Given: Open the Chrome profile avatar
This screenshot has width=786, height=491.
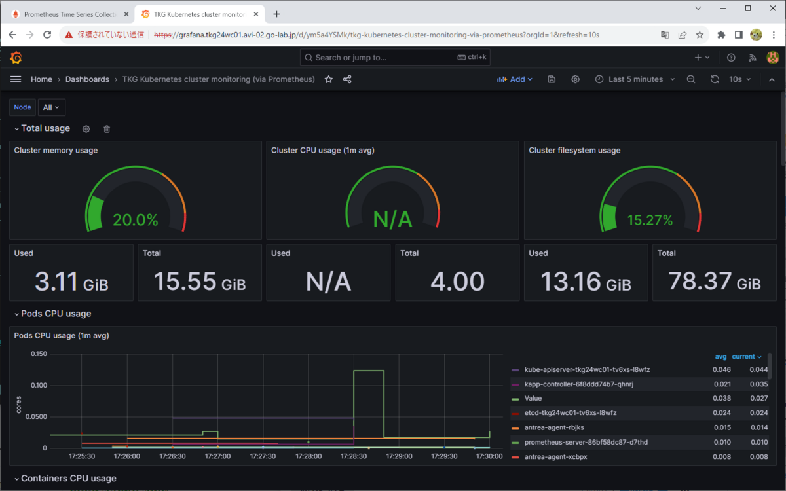Looking at the screenshot, I should 756,35.
